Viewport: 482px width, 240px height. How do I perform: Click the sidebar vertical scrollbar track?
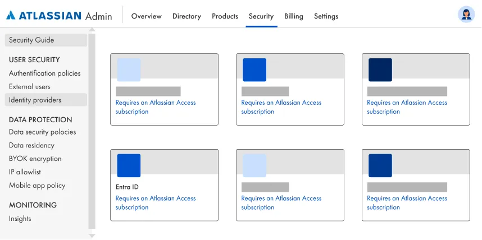92,131
